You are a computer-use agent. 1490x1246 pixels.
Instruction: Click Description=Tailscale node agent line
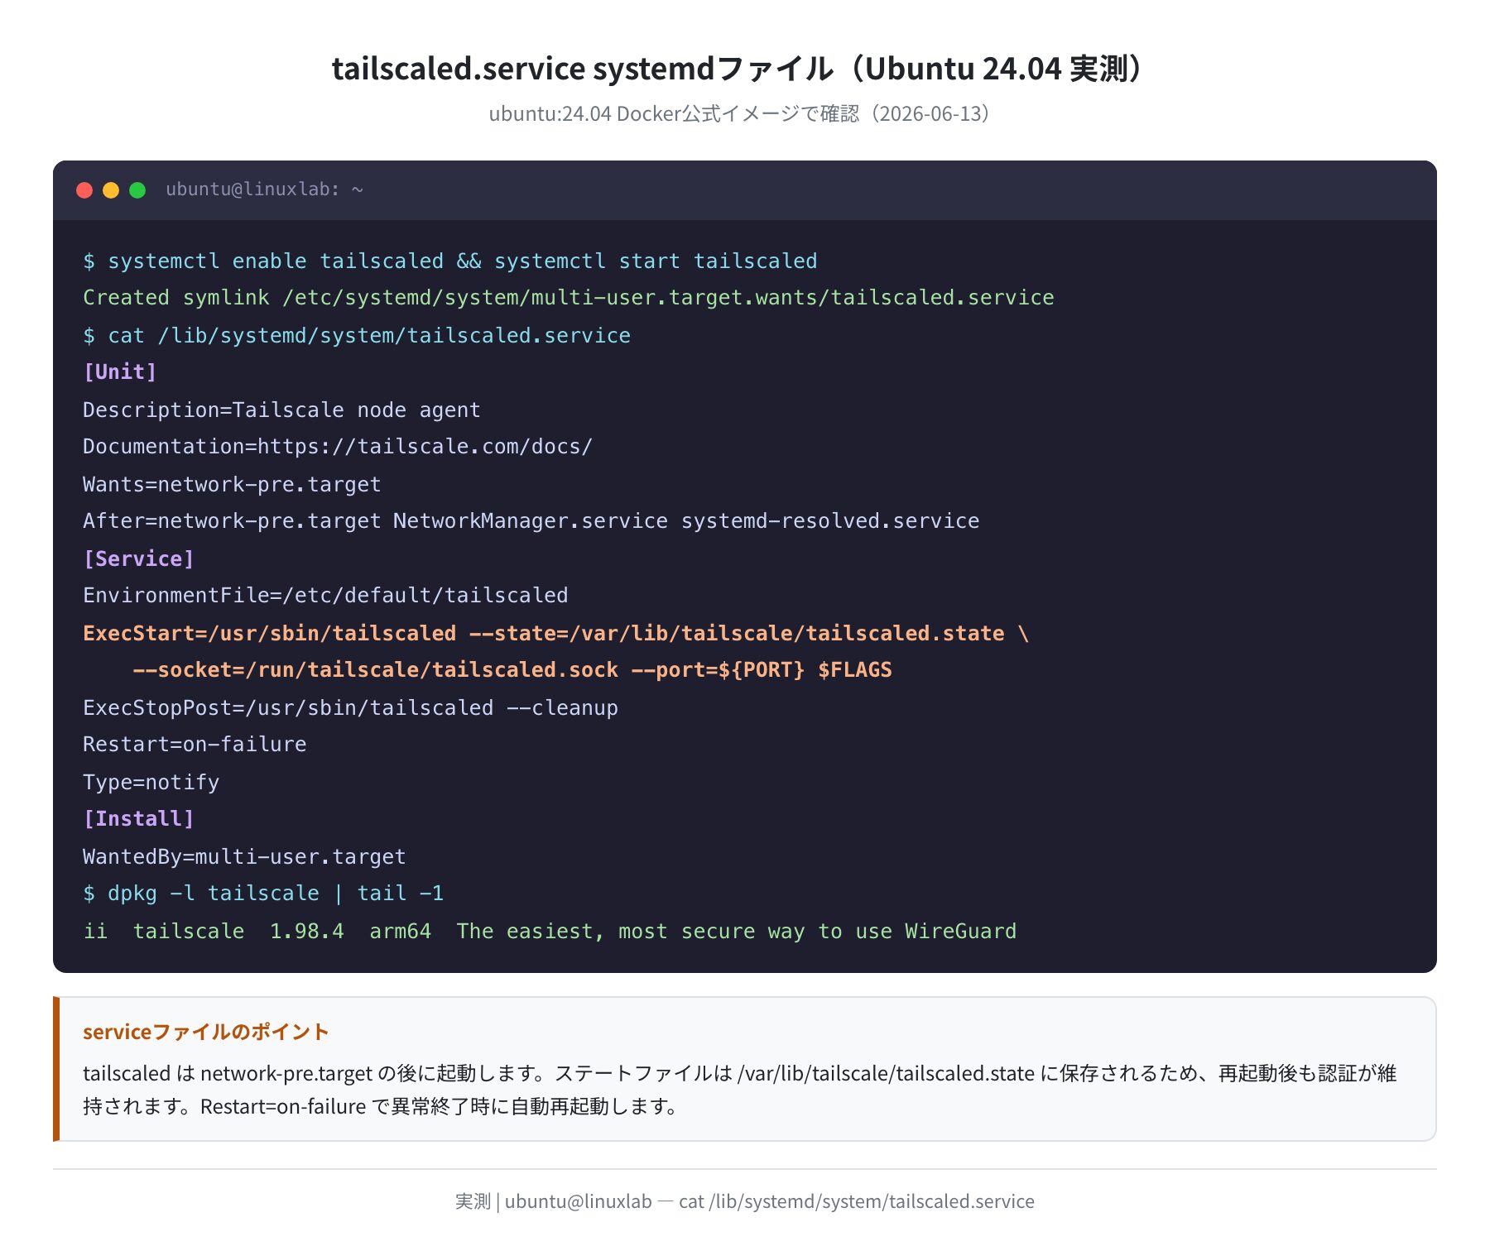click(x=281, y=410)
